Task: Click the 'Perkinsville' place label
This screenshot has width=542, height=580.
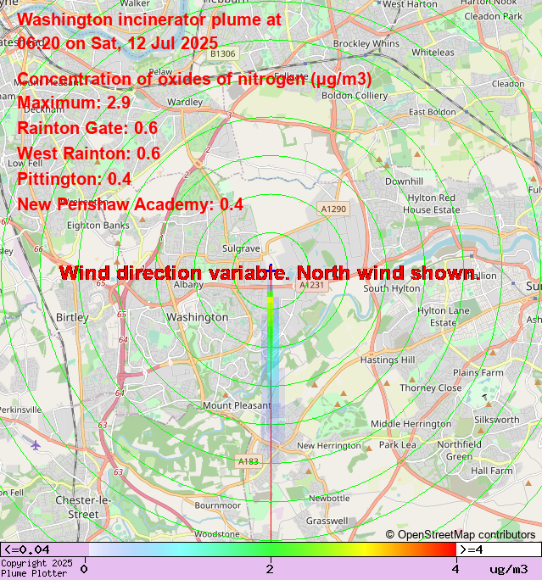Action: click(x=20, y=410)
